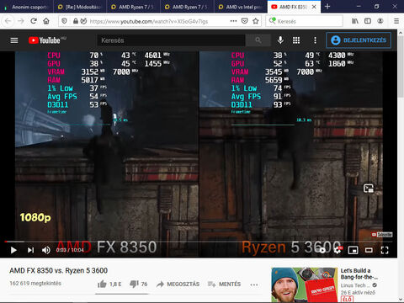Save the video with MENTÉS

click(x=224, y=284)
